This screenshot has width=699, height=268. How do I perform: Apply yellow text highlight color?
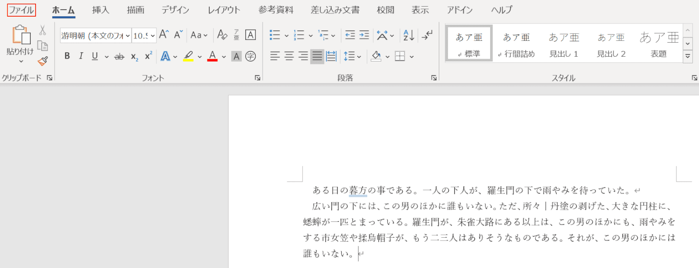click(188, 56)
